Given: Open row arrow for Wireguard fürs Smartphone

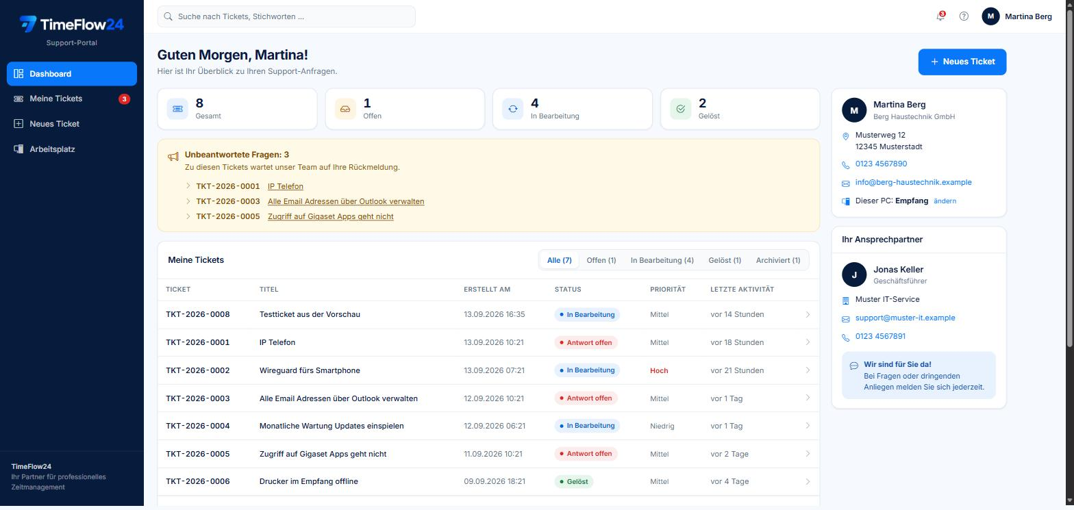Looking at the screenshot, I should tap(808, 370).
